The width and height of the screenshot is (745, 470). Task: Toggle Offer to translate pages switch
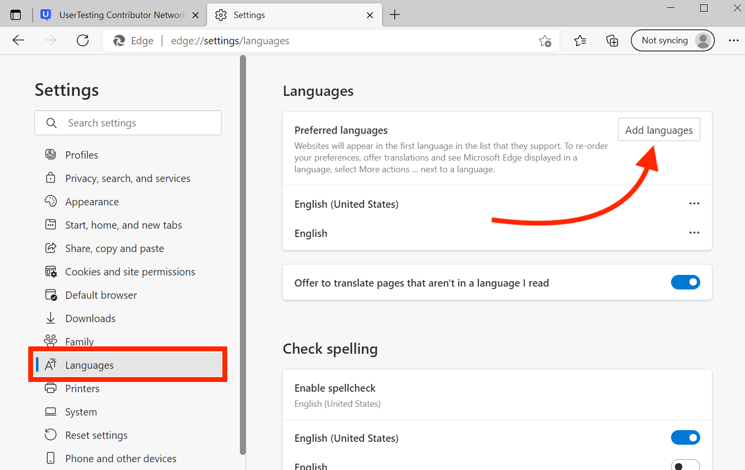685,282
